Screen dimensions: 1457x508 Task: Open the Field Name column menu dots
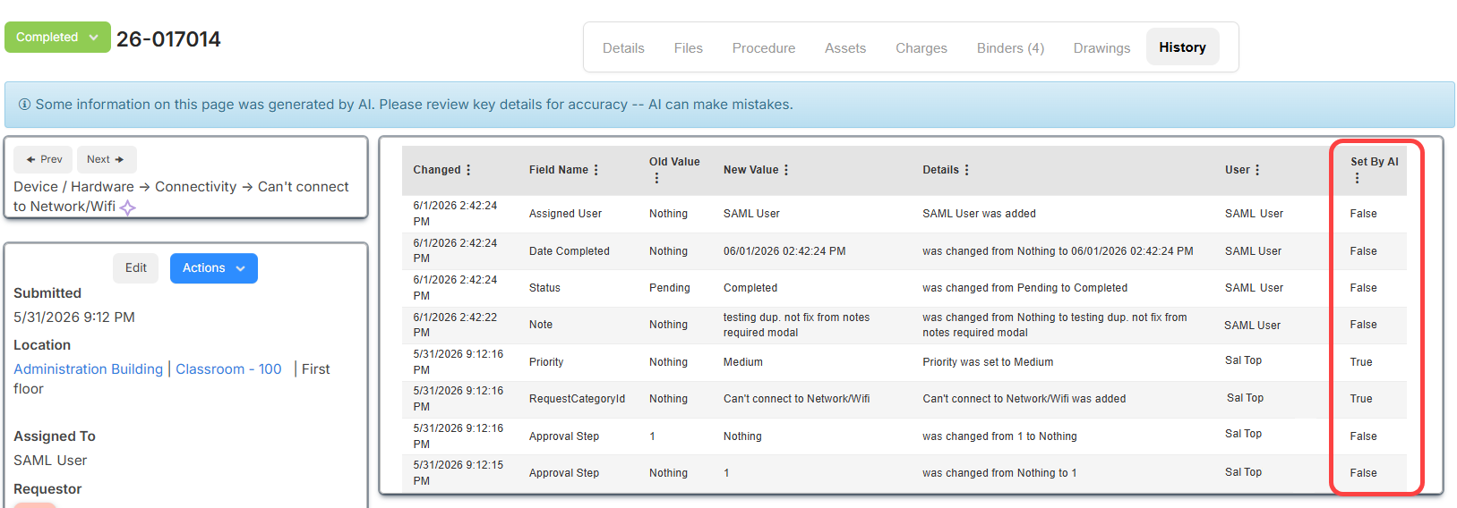(x=596, y=170)
